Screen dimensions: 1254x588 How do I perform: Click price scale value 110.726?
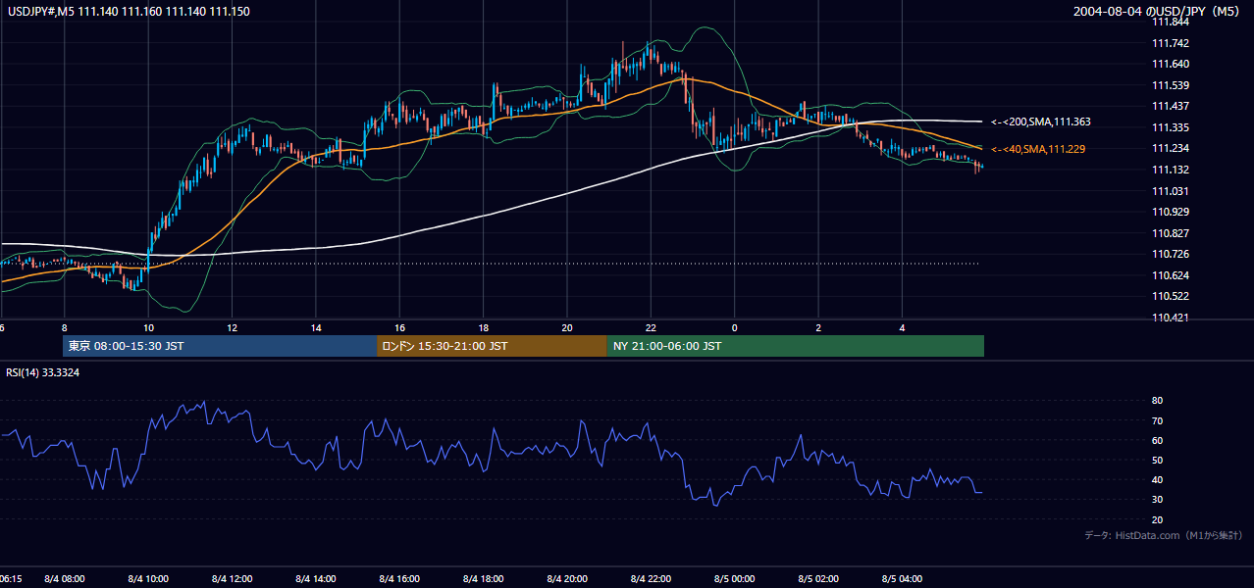click(x=1171, y=254)
